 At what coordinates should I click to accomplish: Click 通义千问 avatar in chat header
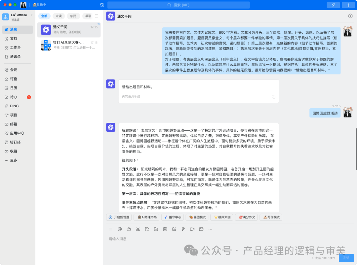click(x=111, y=16)
